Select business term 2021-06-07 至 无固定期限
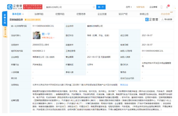178x116 pixels. coord(99,57)
